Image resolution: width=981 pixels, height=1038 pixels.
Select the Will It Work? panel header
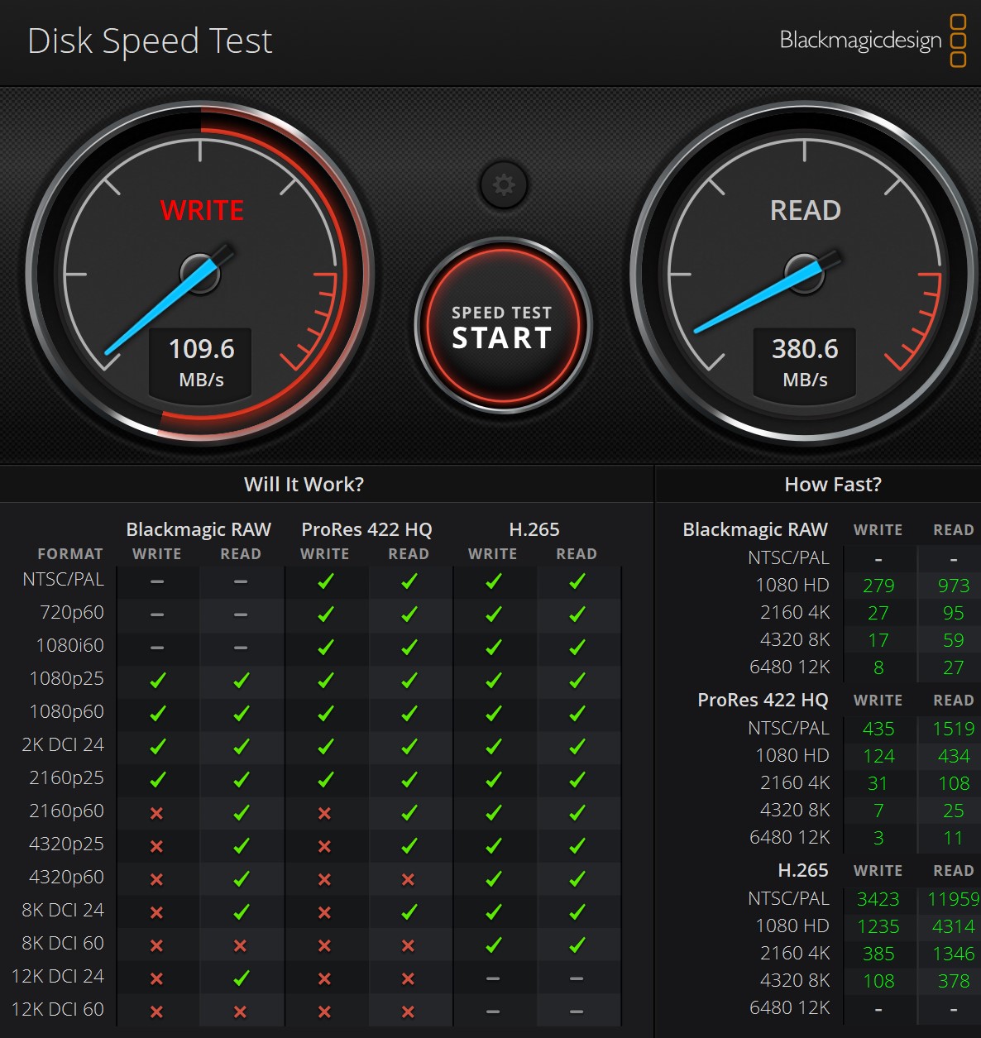click(x=304, y=484)
